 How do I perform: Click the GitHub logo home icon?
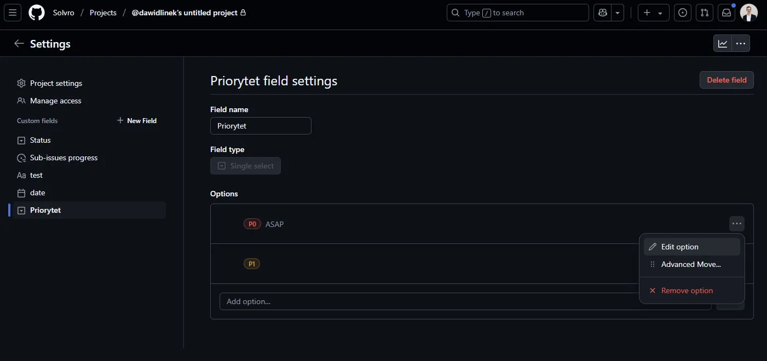tap(37, 13)
